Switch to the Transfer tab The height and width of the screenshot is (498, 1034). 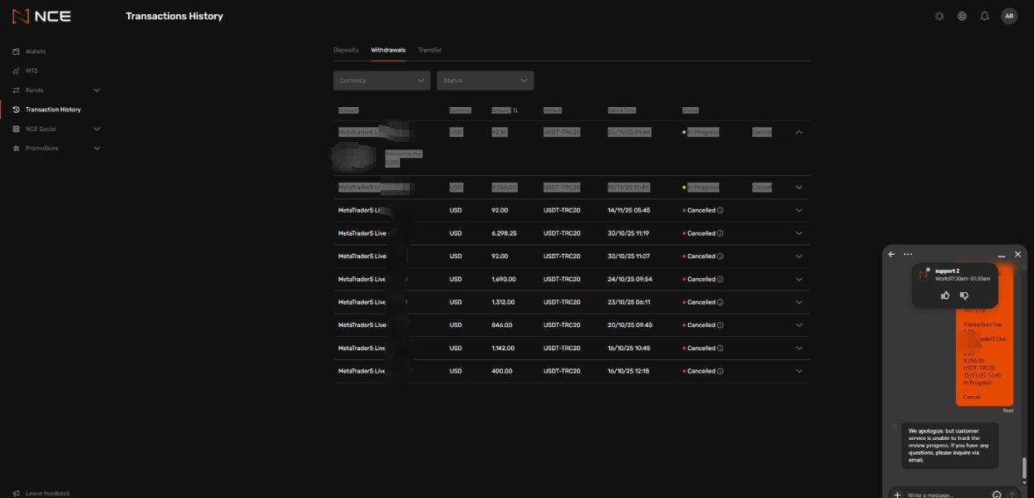tap(430, 50)
